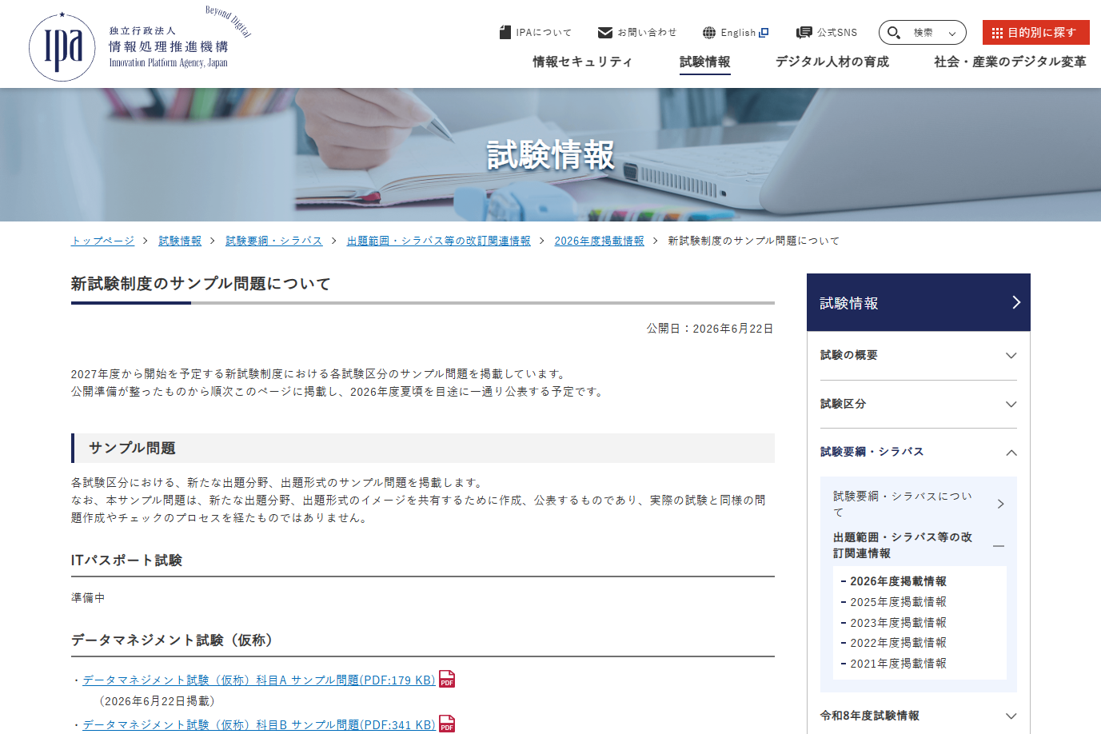Click the ITパスポート試験 heading

tap(126, 560)
